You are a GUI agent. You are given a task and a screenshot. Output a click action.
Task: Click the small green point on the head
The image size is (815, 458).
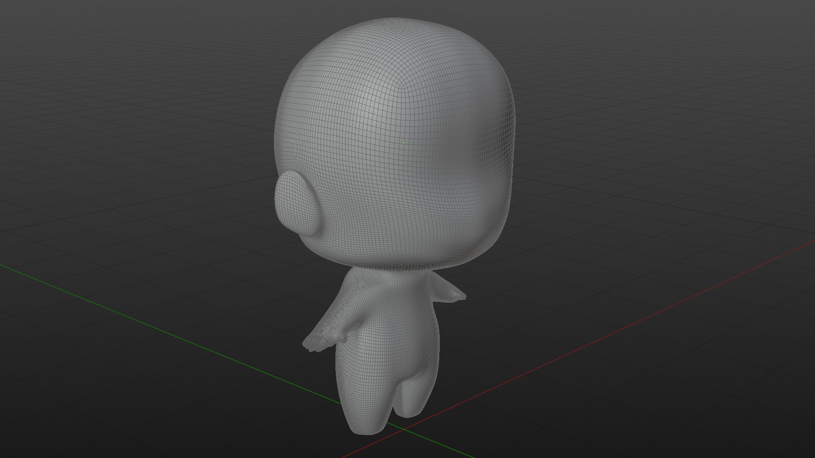click(x=404, y=143)
